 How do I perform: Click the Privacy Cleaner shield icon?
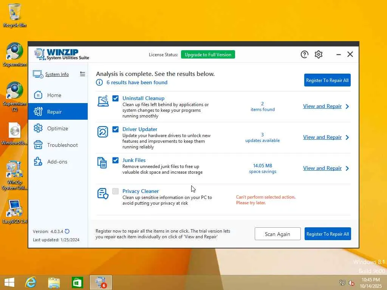pyautogui.click(x=103, y=194)
